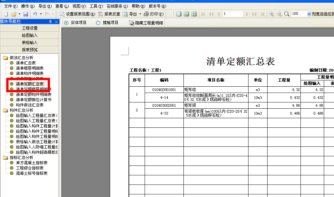Open the 查看(L) menu

point(62,6)
